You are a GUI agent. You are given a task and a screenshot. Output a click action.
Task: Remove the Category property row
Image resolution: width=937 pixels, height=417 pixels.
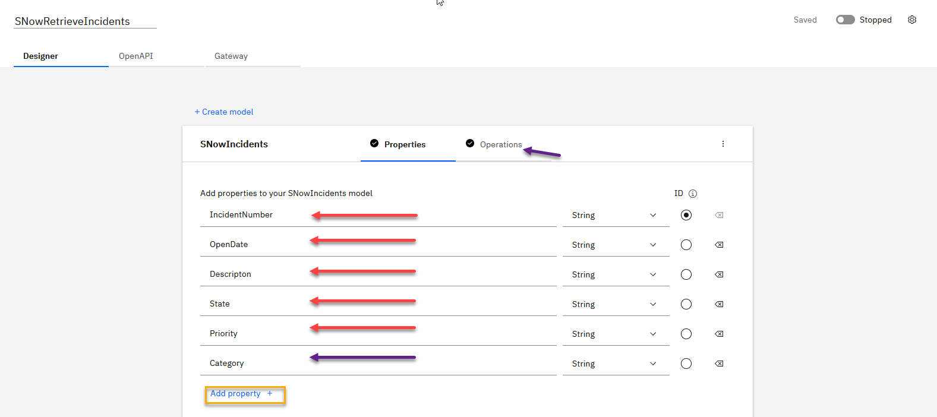point(719,364)
